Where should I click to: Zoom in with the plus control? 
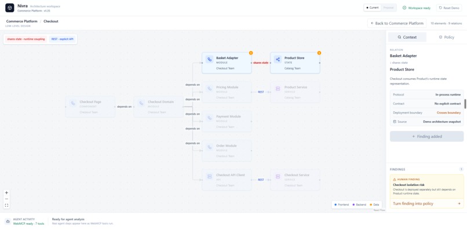point(6,192)
